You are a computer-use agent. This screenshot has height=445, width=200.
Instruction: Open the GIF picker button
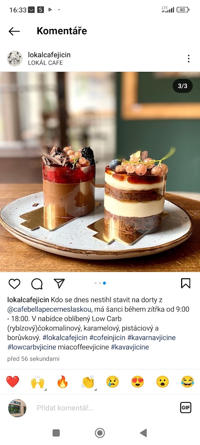click(x=186, y=408)
